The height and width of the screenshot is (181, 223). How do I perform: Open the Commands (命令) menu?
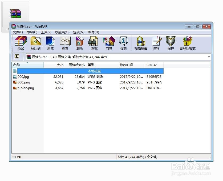(32, 32)
